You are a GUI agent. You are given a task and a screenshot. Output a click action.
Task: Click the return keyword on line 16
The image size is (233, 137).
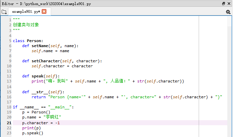click(x=39, y=97)
